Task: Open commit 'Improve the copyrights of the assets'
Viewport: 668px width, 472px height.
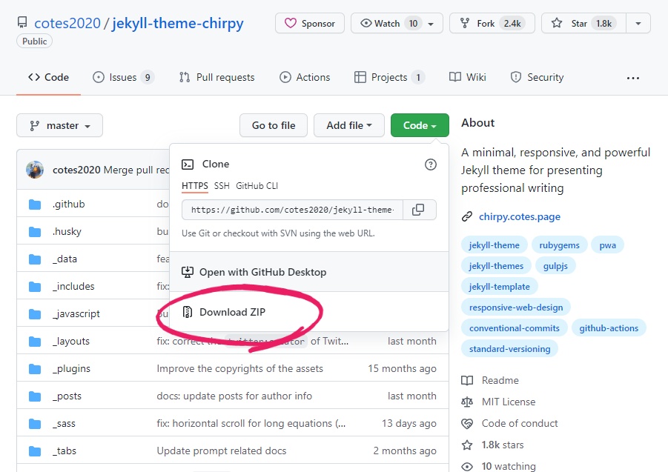Action: click(240, 368)
